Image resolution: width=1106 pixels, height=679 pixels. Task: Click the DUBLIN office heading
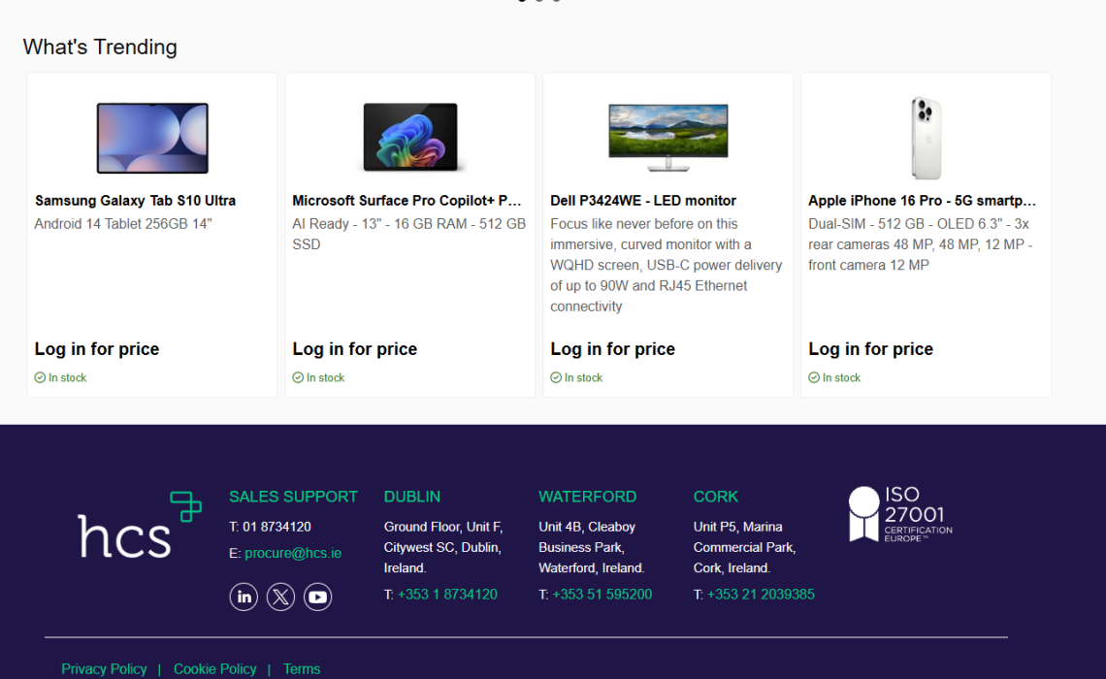pyautogui.click(x=412, y=497)
